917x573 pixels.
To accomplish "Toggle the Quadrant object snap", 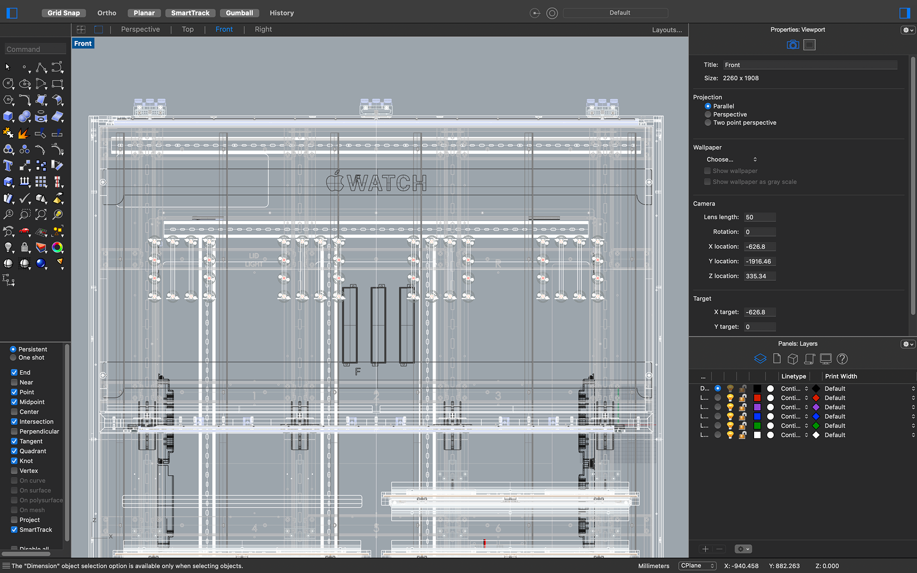I will 14,451.
